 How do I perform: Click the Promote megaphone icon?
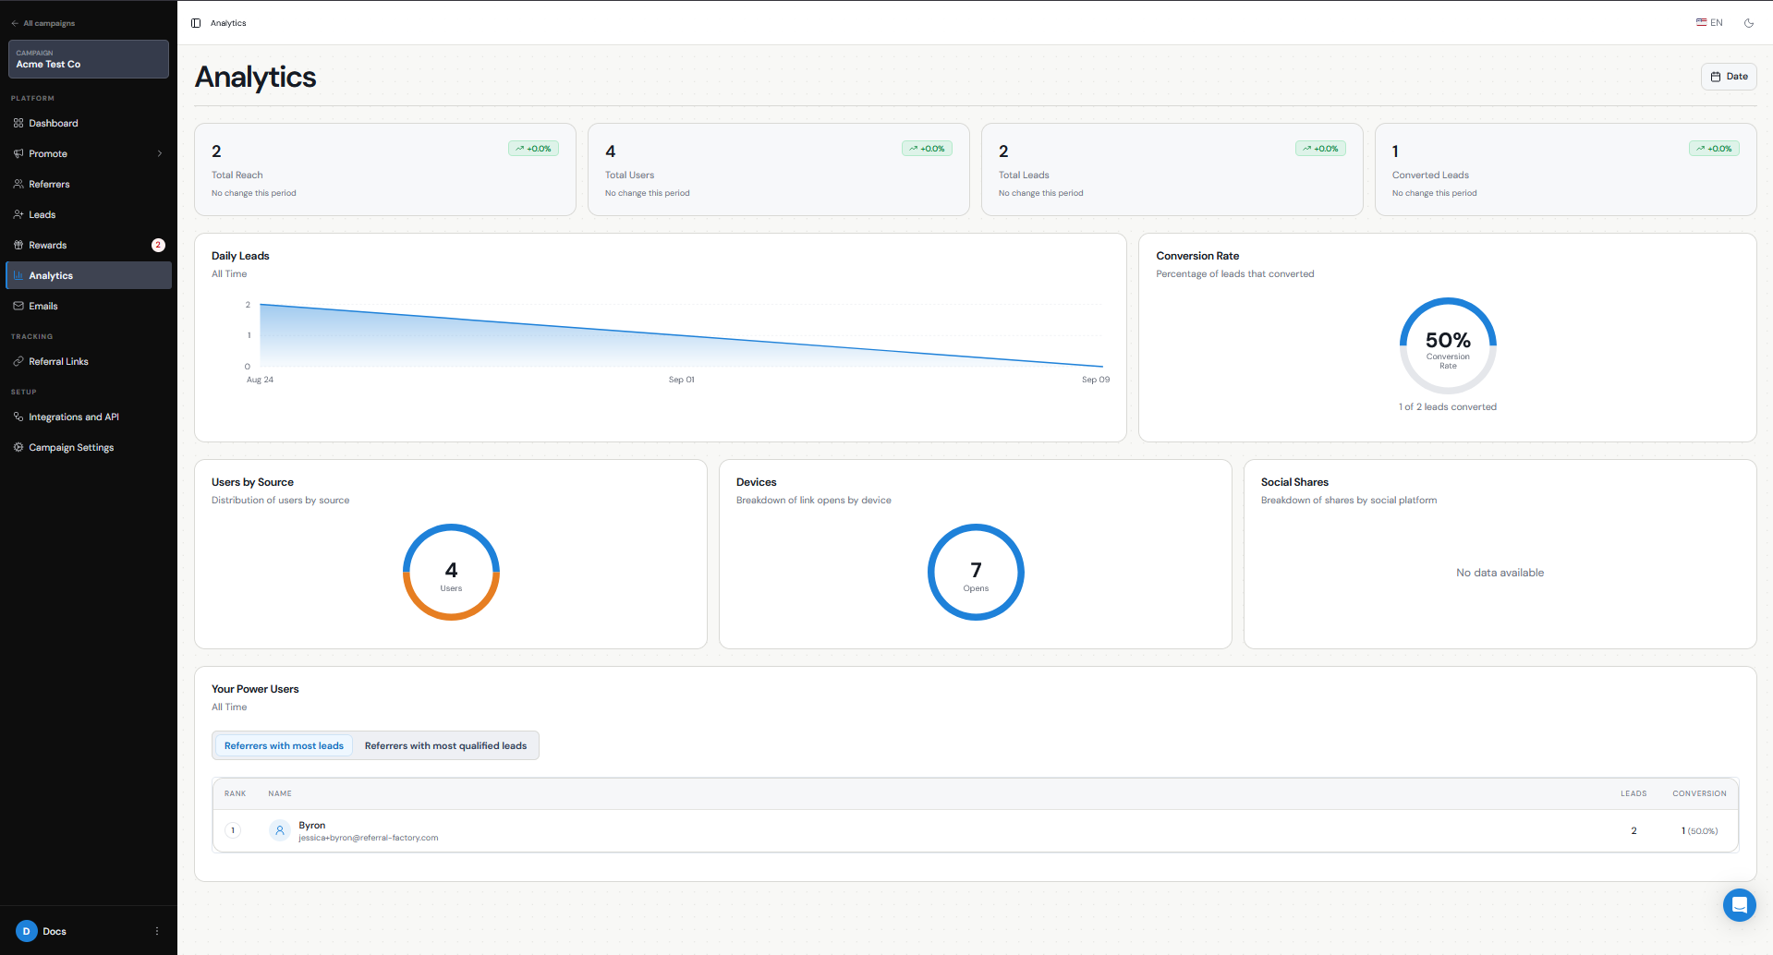[18, 153]
